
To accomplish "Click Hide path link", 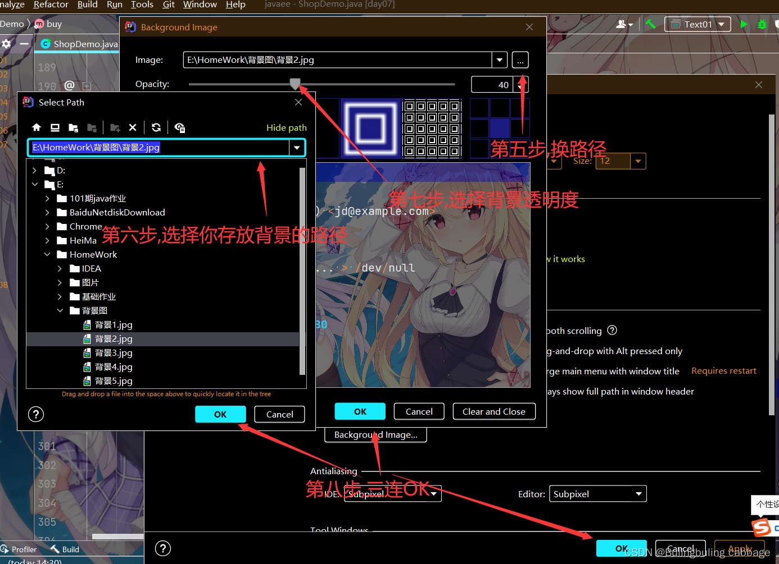I will tap(286, 127).
